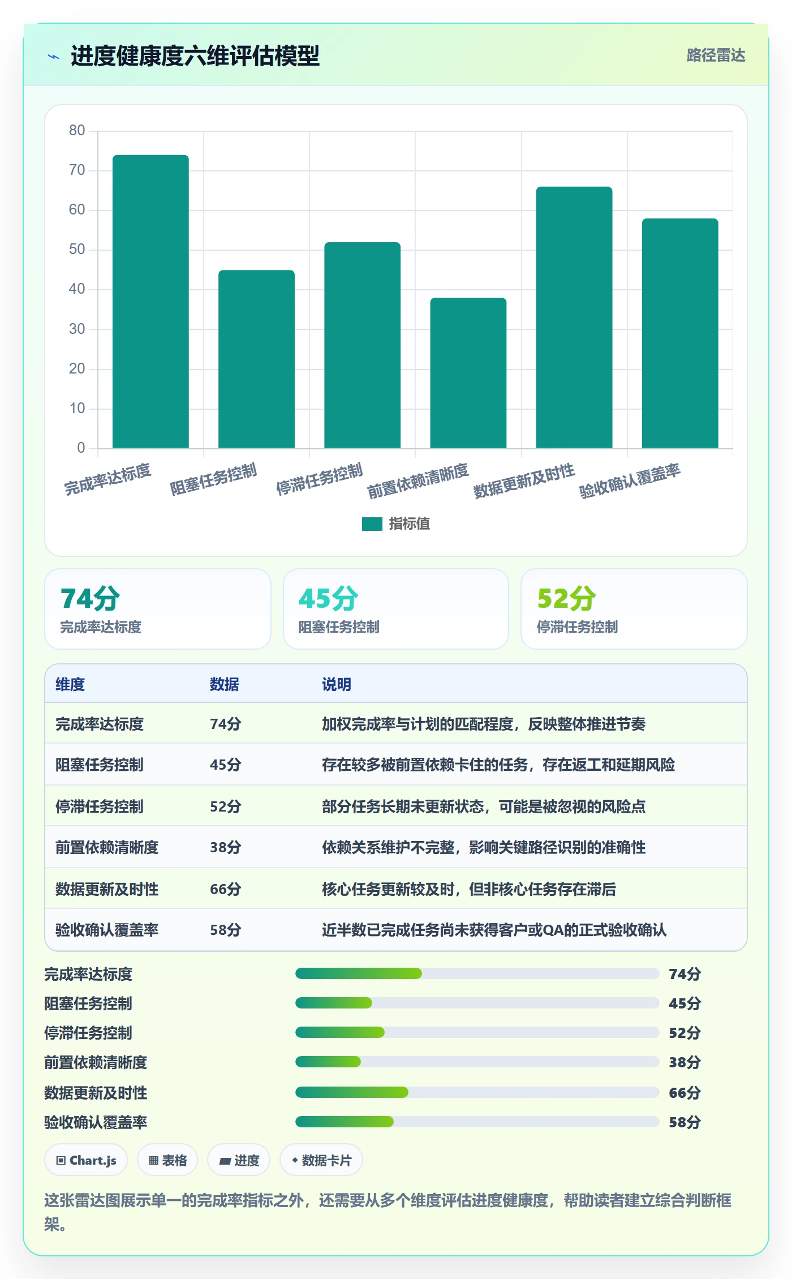
Task: Click the 前置依赖清晰度 x-axis label
Action: pos(418,481)
